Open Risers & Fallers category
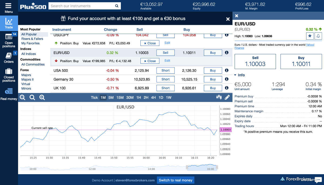Screen dimensions: 324x185 pyautogui.click(x=32, y=39)
